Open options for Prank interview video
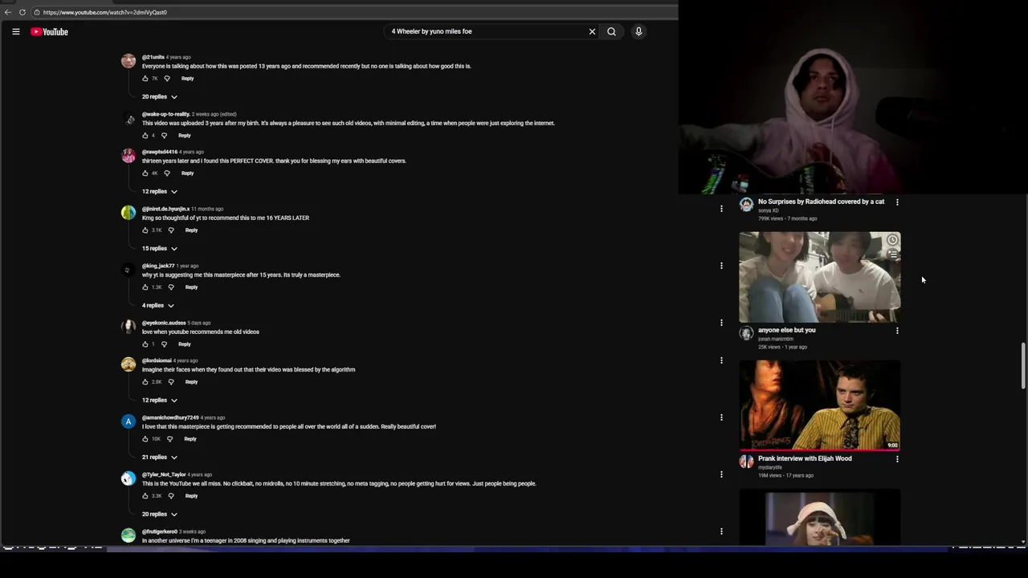1028x578 pixels. coord(897,459)
